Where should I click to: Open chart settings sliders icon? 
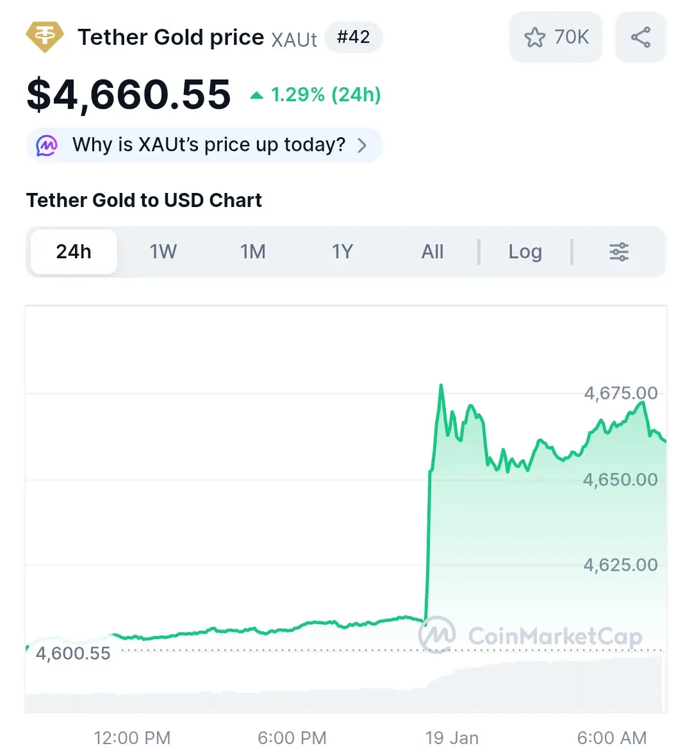[618, 251]
